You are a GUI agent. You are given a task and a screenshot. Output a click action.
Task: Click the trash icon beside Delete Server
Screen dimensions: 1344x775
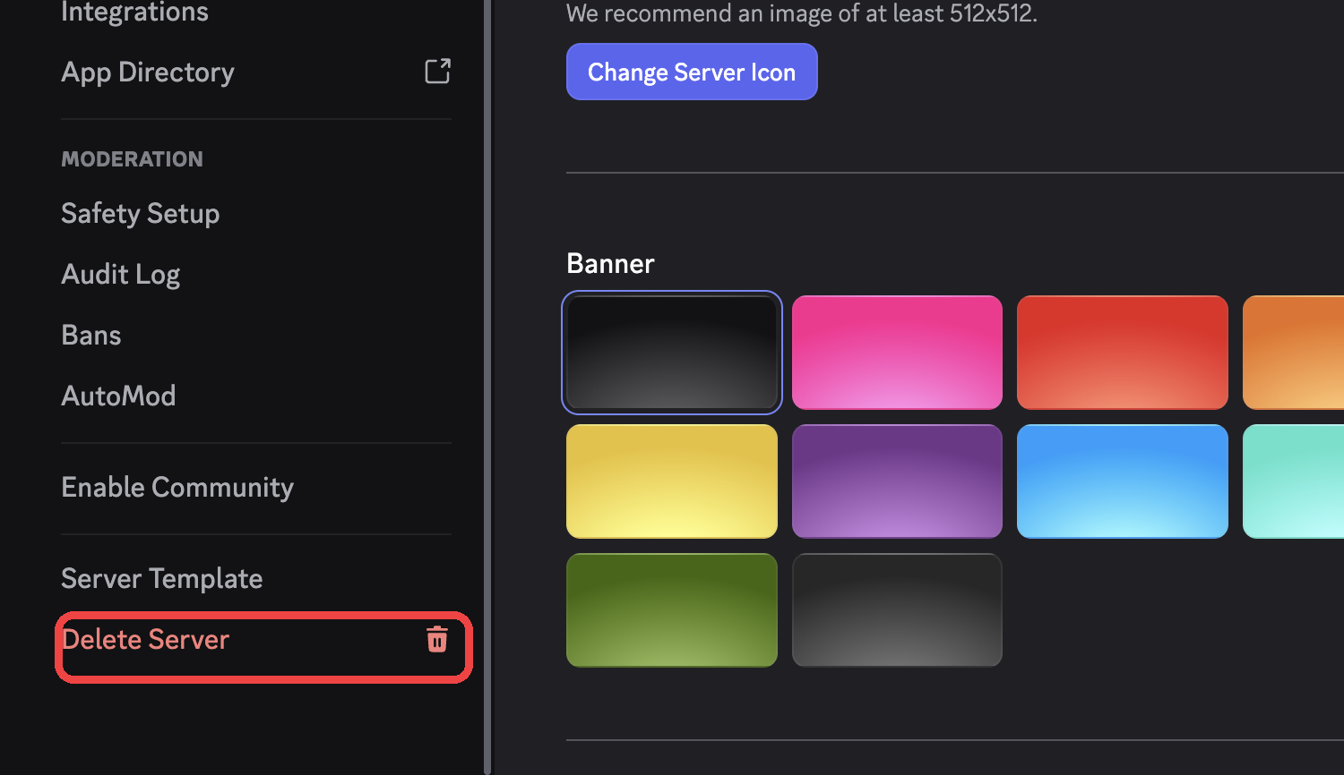coord(437,639)
